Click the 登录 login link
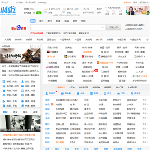Viewport: 150px width, 150px height. (x=135, y=2)
